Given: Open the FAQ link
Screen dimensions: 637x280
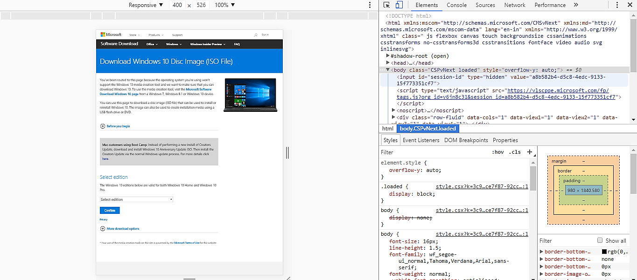Looking at the screenshot, I should (237, 44).
